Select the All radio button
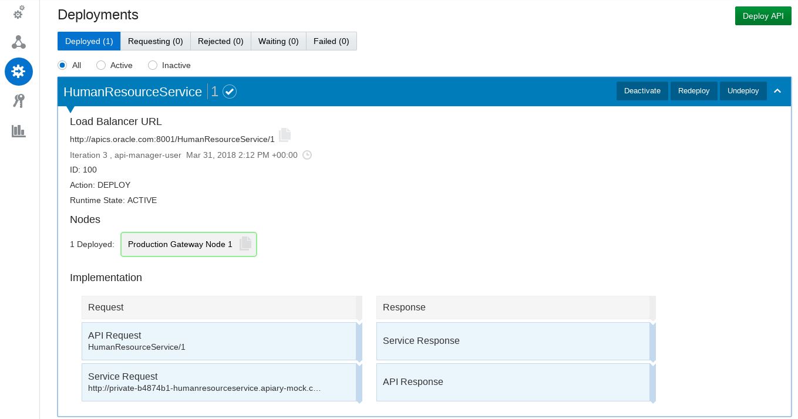The image size is (798, 419). (62, 65)
